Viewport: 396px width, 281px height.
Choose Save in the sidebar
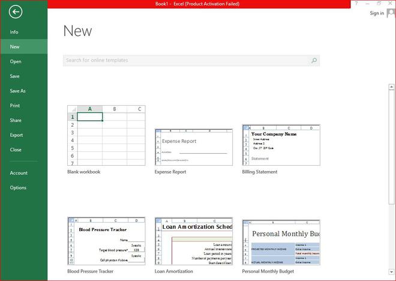(x=24, y=76)
